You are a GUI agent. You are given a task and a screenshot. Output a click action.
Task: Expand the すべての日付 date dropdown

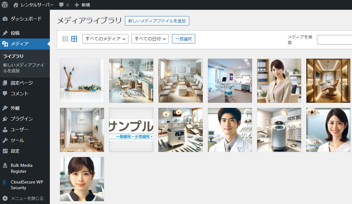(150, 39)
